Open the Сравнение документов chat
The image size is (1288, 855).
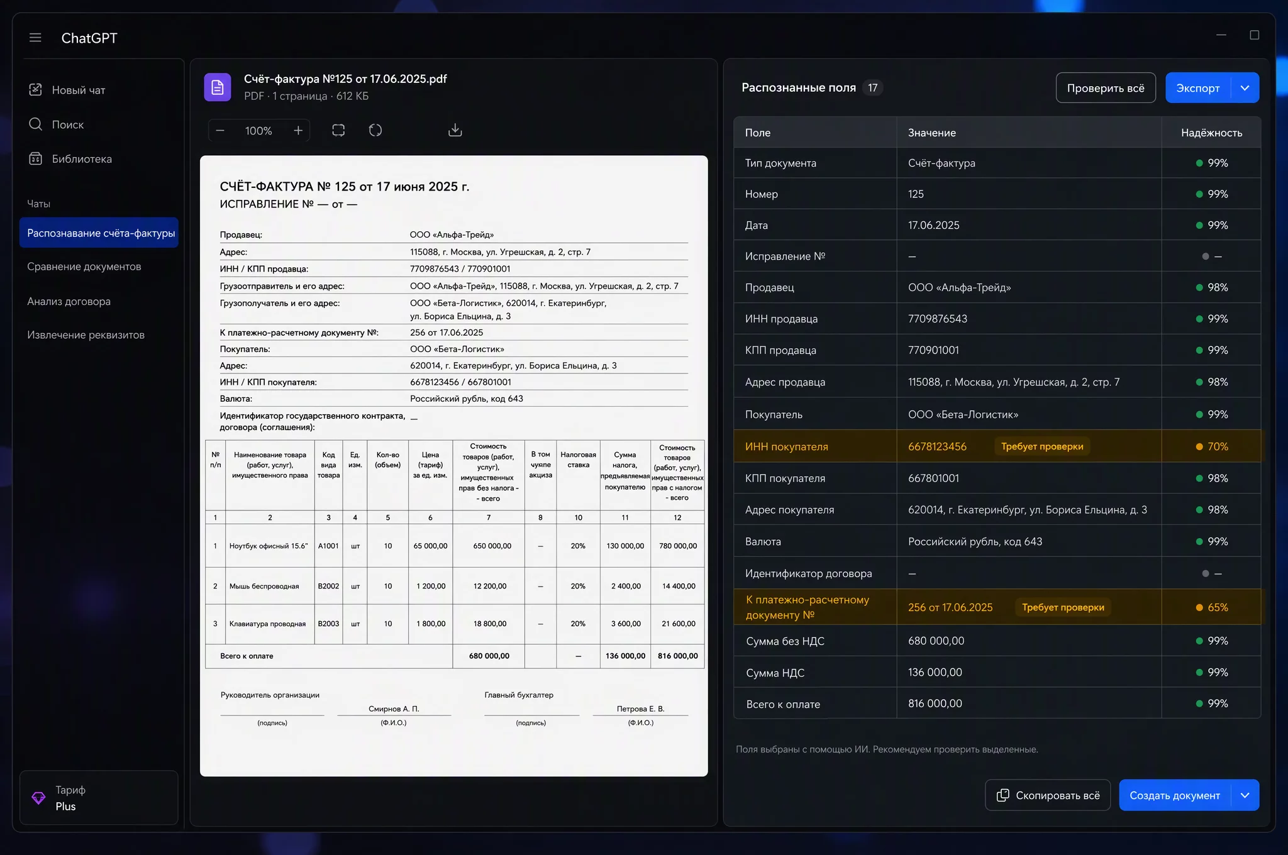point(84,267)
